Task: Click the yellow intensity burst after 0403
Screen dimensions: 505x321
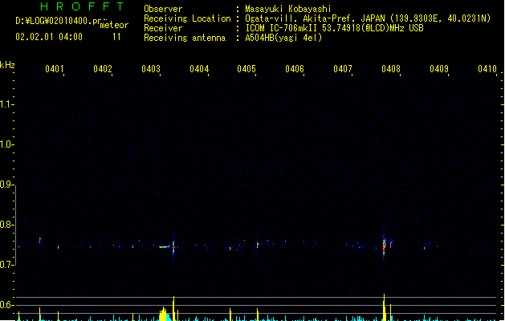Action: pyautogui.click(x=165, y=315)
